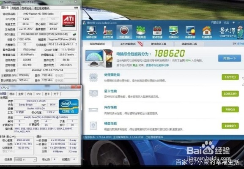
Task: Open the house-shaped computer repair icon
Action: coord(207,32)
